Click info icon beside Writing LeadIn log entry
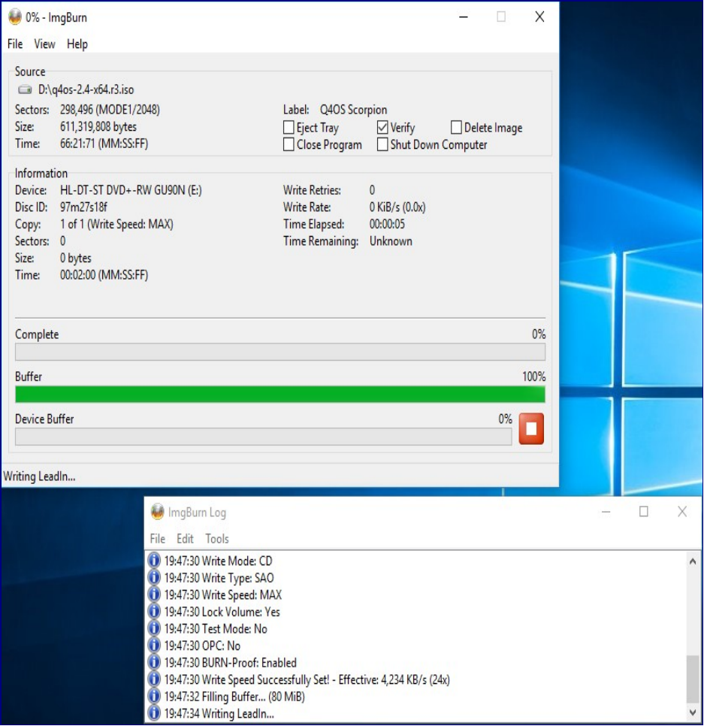This screenshot has height=726, width=704. pyautogui.click(x=154, y=713)
